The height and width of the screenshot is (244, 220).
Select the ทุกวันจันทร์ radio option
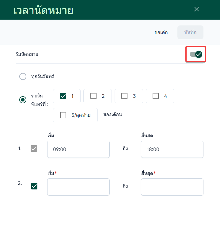pyautogui.click(x=23, y=77)
